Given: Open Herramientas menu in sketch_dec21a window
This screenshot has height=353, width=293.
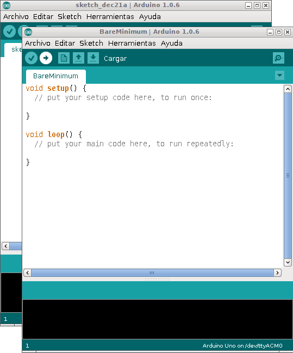Looking at the screenshot, I should coord(110,17).
